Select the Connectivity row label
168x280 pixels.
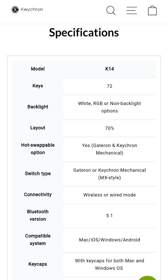pos(38,195)
